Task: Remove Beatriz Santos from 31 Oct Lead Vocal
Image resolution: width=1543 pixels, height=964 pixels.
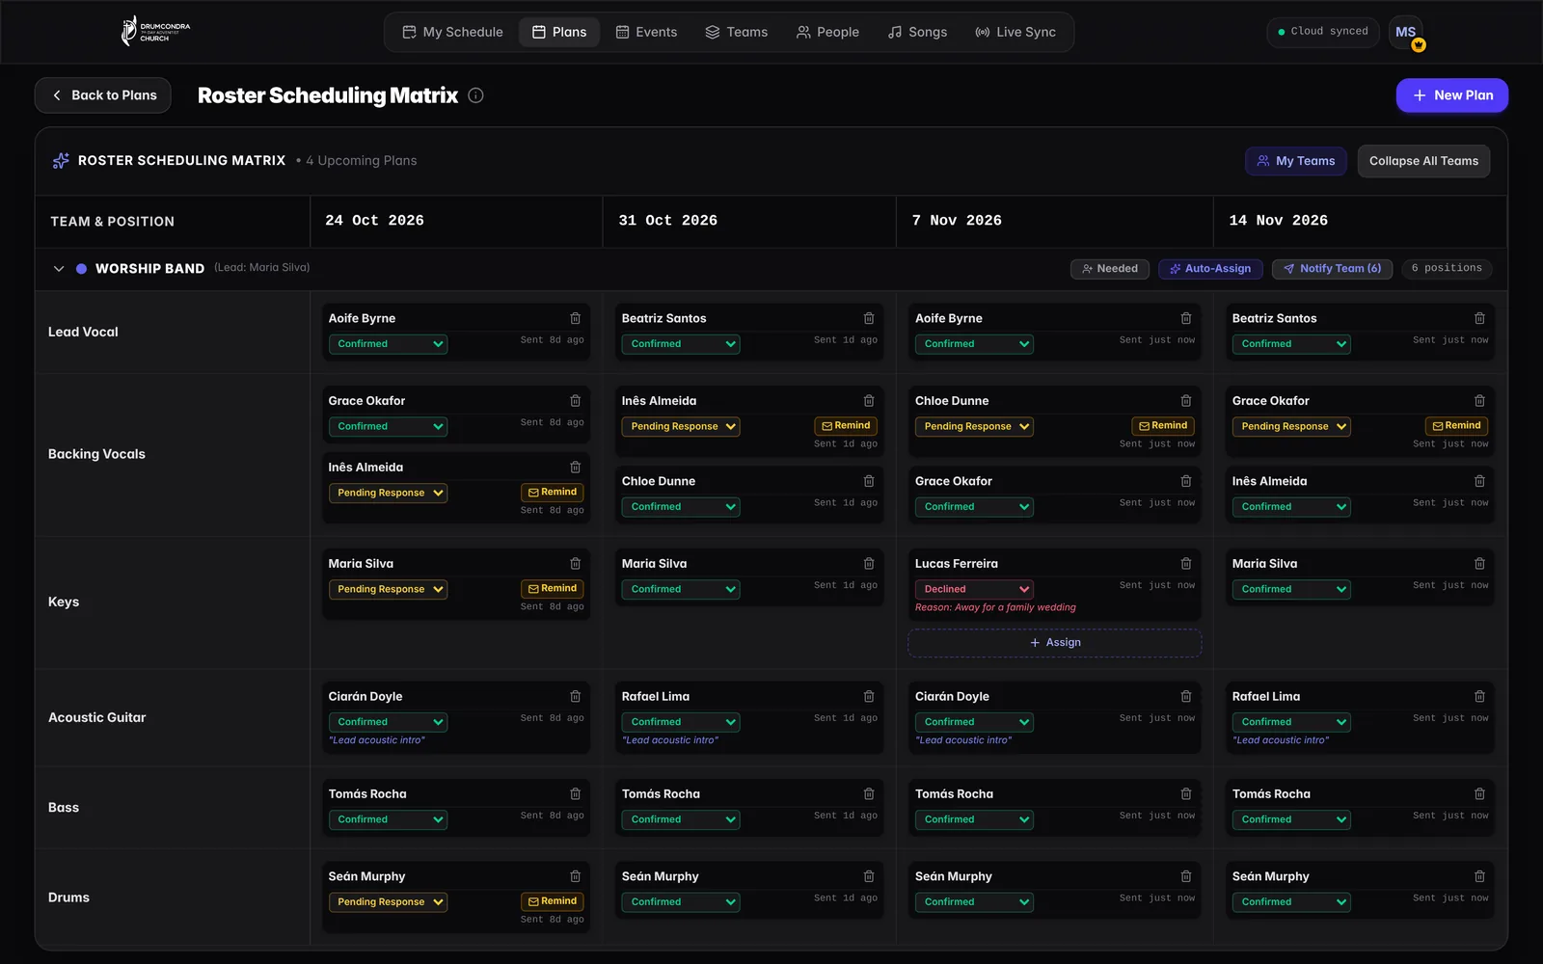Action: pos(869,318)
